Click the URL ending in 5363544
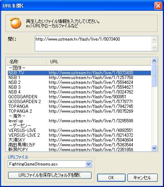 pyautogui.click(x=91, y=145)
